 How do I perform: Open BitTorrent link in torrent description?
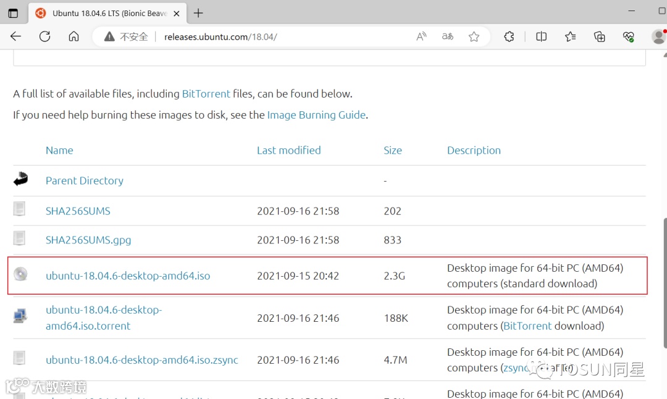[x=527, y=326]
